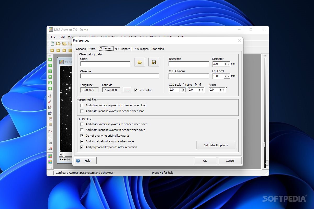This screenshot has height=209, width=314.
Task: Click the Telescope text field
Action: coord(189,64)
